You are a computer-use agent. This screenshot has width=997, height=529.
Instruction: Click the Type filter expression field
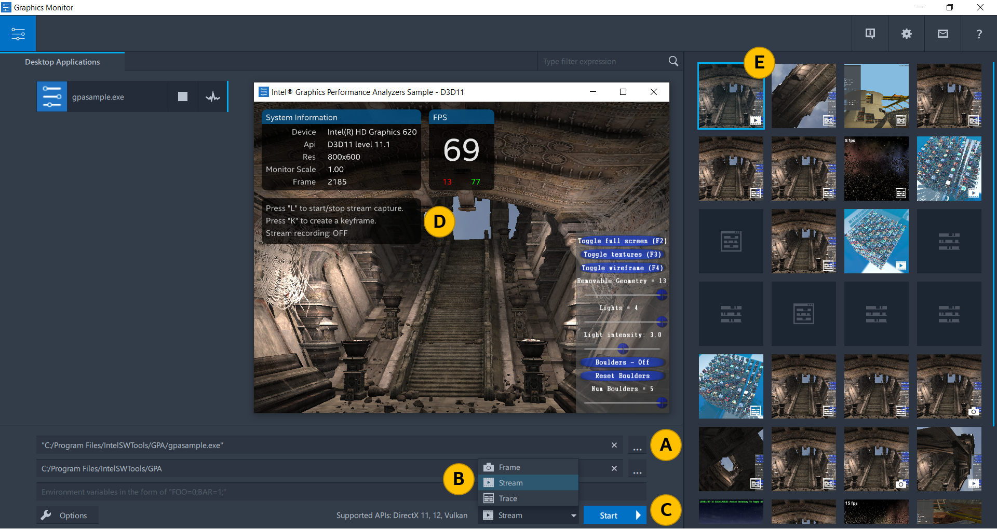pyautogui.click(x=602, y=61)
